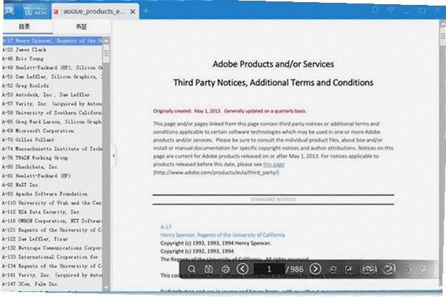This screenshot has height=297, width=446.
Task: Select A-83 Apache Software Foundation entry
Action: coord(45,194)
